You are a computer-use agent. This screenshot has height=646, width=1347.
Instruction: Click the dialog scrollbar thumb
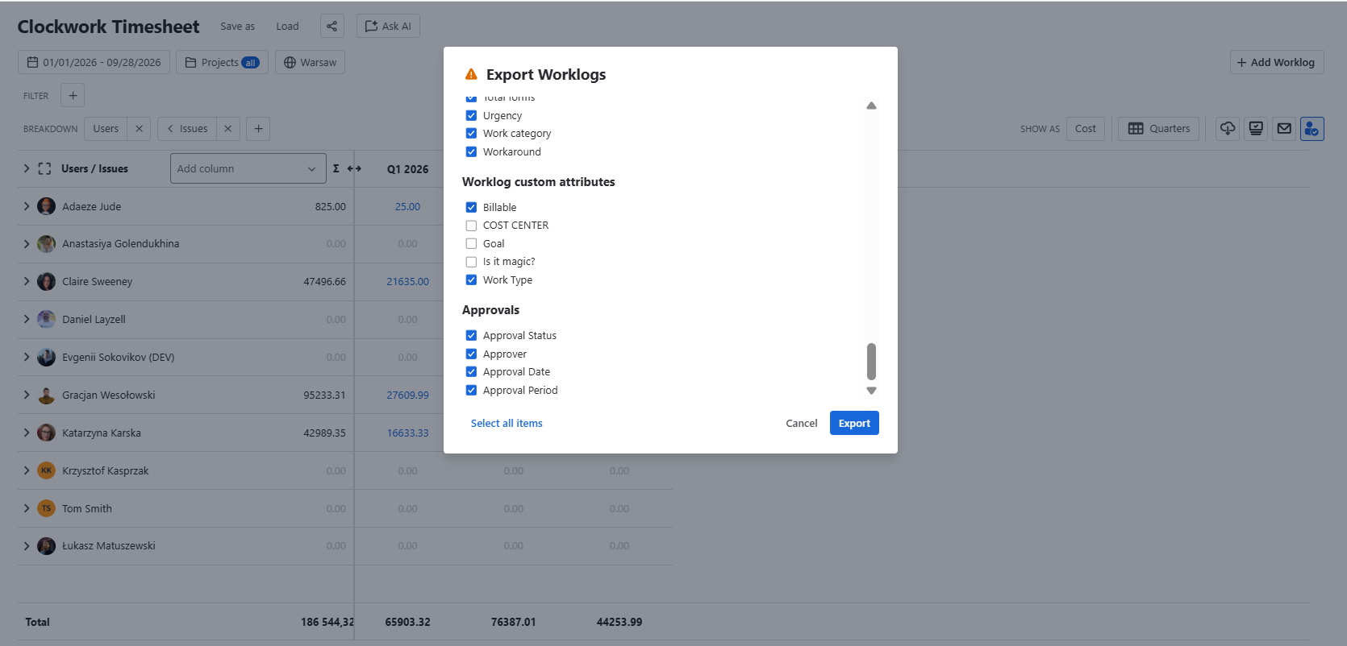871,361
